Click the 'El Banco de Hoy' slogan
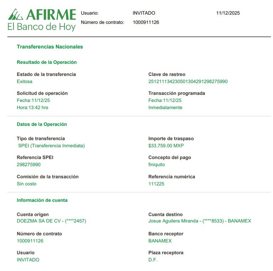273x271 pixels. [41, 27]
